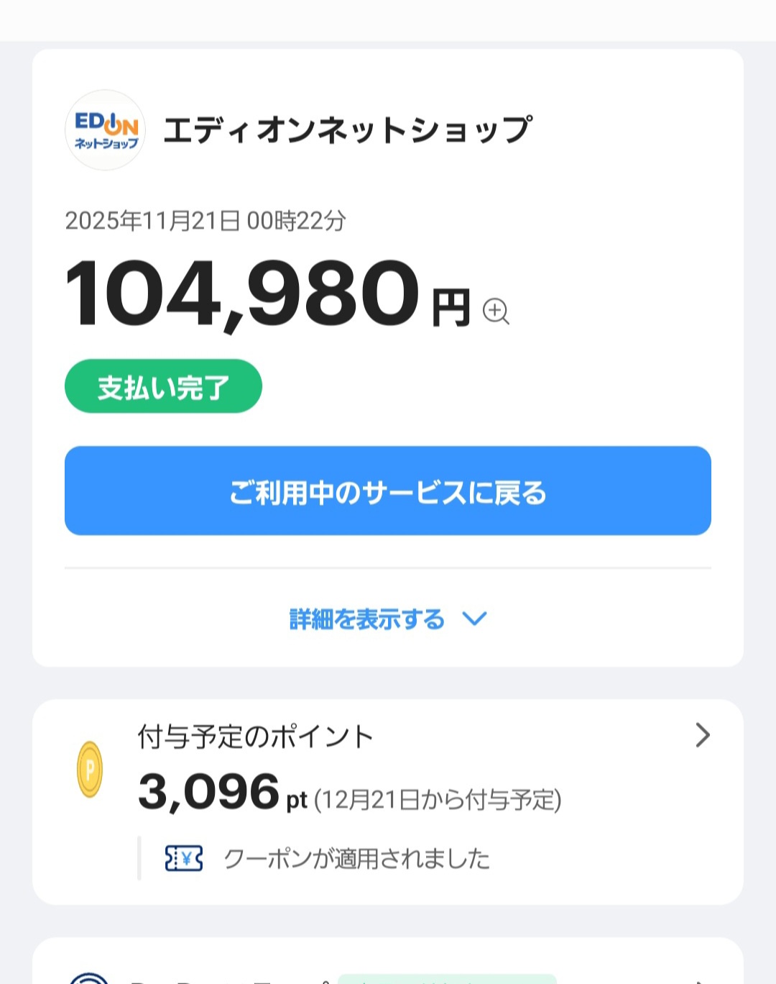Viewport: 776px width, 984px height.
Task: Open the partially visible bottom card's arrow
Action: (x=701, y=981)
